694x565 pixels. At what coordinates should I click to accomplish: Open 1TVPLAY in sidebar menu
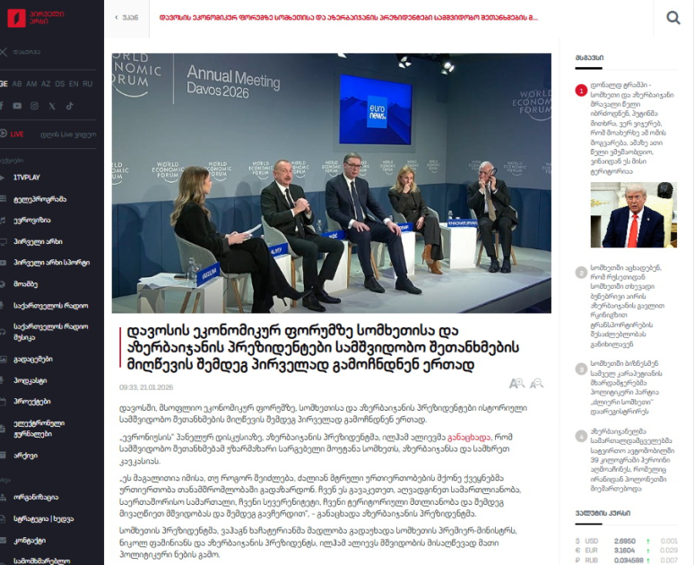[26, 178]
